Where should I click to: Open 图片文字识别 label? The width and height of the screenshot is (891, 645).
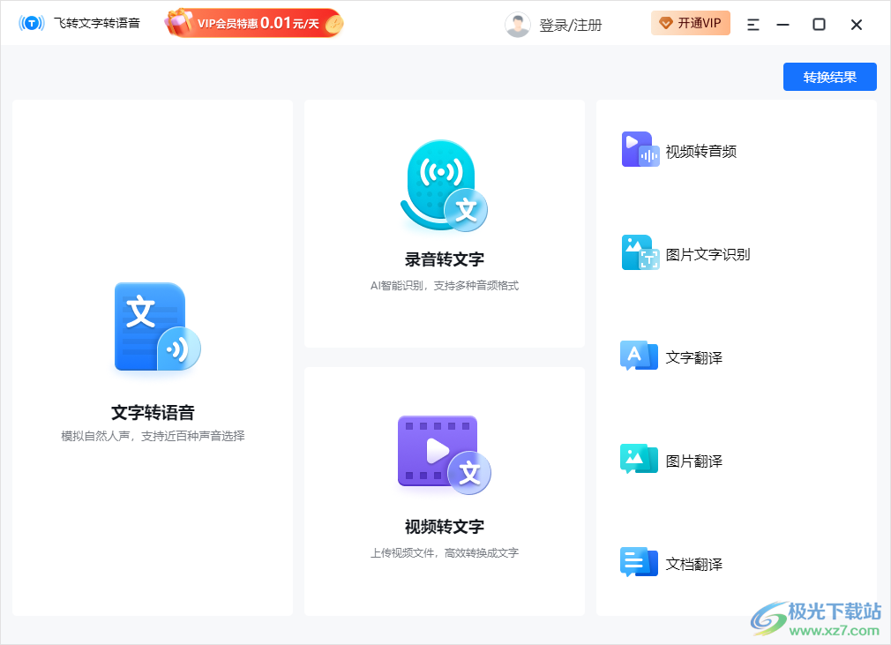(x=708, y=255)
